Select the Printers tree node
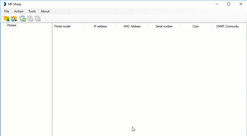The height and width of the screenshot is (136, 247). coord(12,25)
